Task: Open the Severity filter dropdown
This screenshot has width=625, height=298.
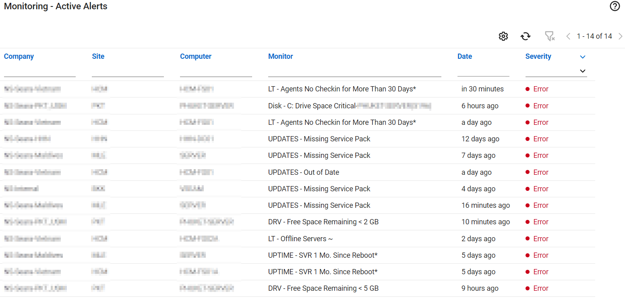Action: (x=582, y=71)
